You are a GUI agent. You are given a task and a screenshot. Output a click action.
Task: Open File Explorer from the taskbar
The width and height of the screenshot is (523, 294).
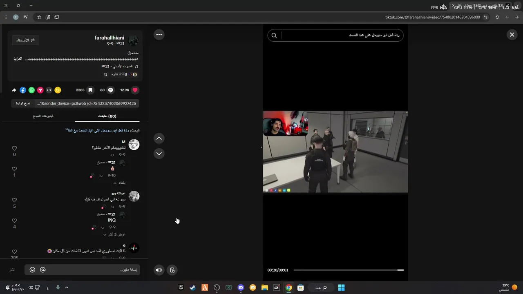tap(264, 287)
